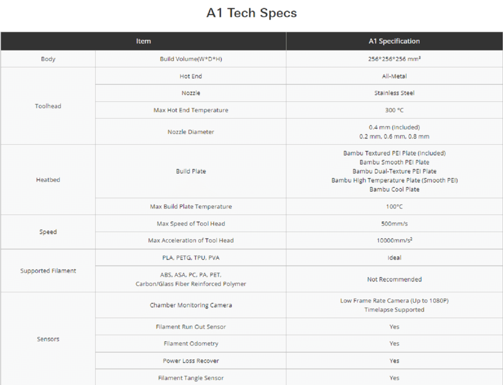Click the Body category cell
Viewport: 503px width, 385px height.
point(48,59)
